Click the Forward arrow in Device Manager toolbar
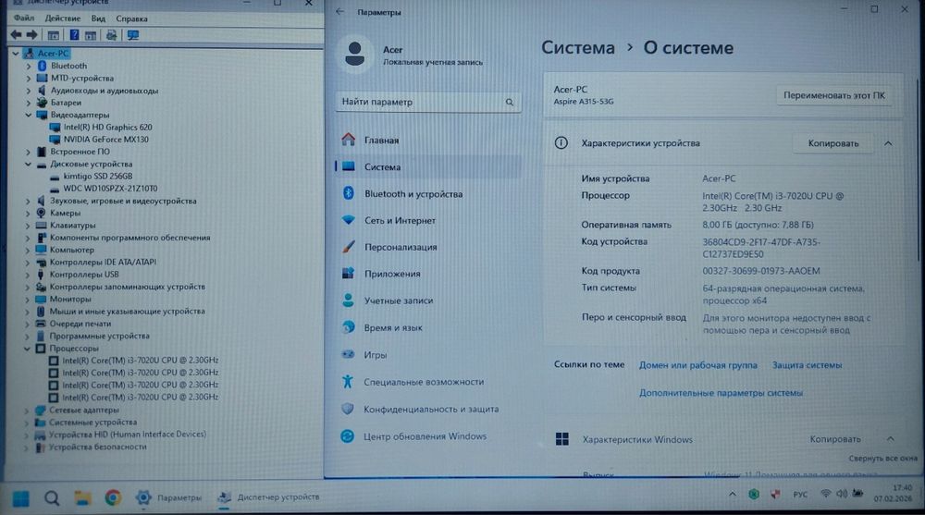The width and height of the screenshot is (925, 515). [31, 35]
